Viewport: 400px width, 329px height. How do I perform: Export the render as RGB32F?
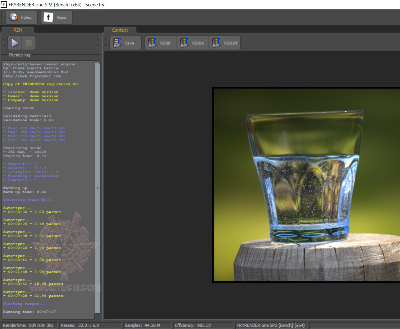pos(225,43)
